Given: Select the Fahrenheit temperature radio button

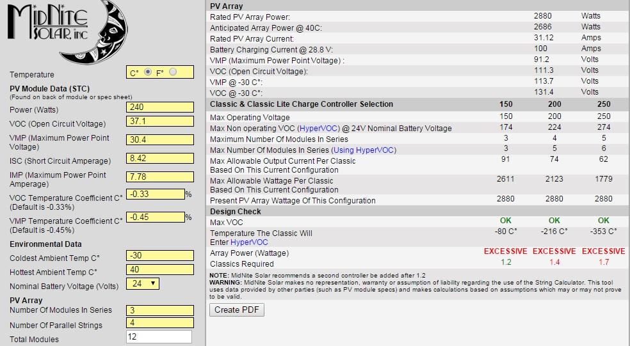Looking at the screenshot, I should point(173,72).
